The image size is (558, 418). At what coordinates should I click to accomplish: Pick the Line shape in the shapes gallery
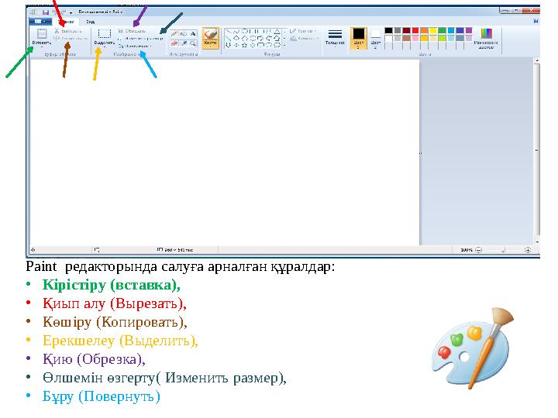click(x=228, y=32)
